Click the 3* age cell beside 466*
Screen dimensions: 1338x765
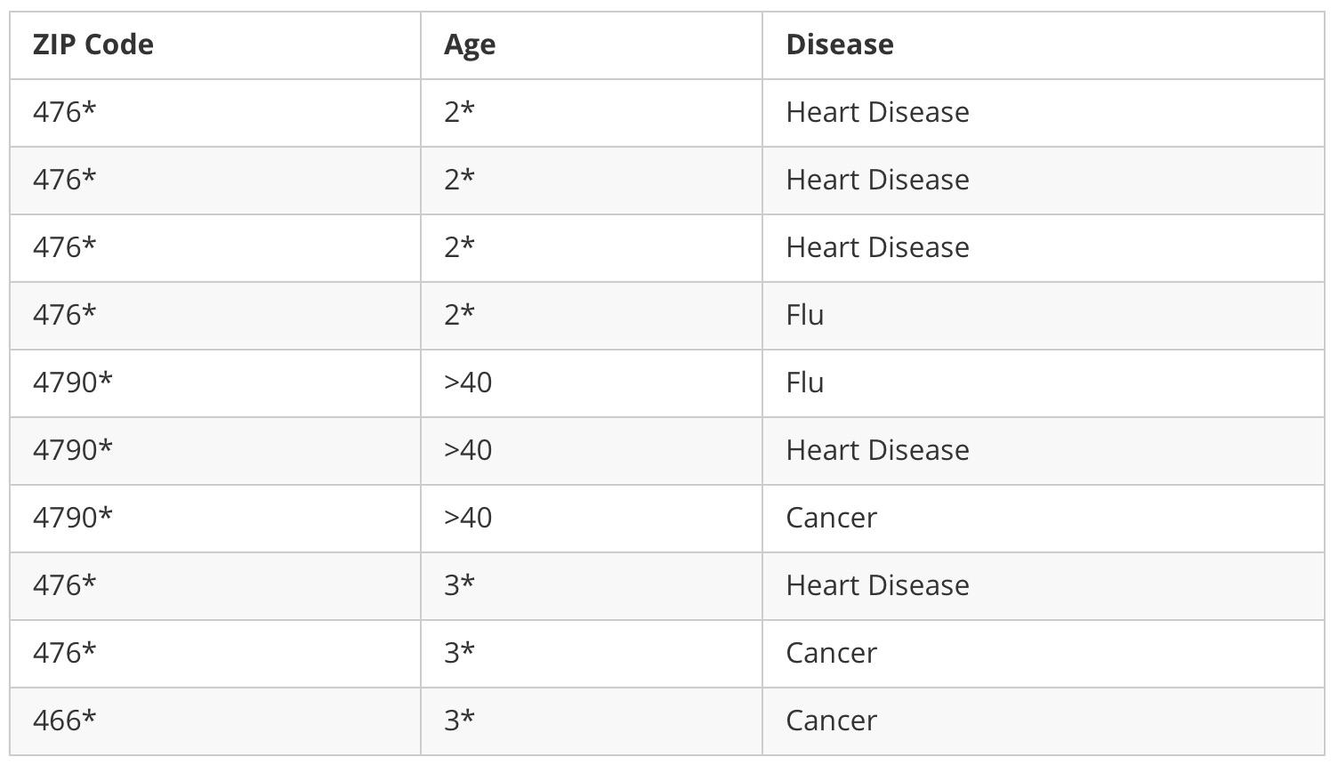[x=459, y=721]
